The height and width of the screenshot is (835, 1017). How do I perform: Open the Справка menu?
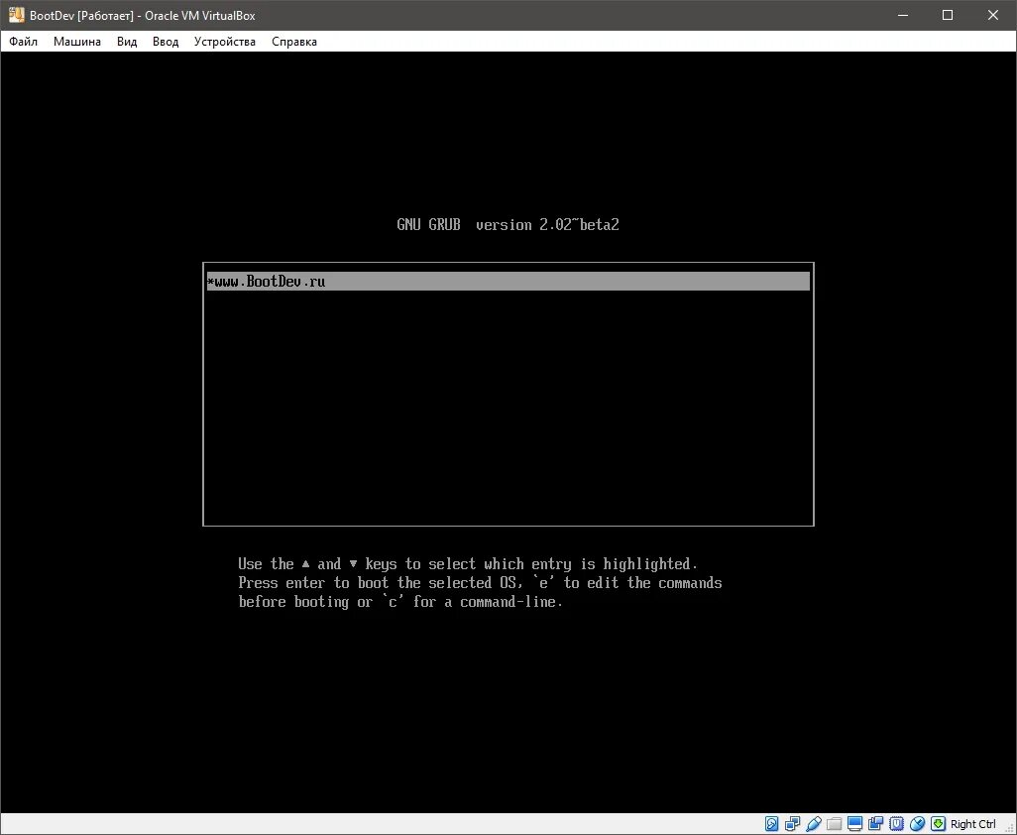(293, 42)
